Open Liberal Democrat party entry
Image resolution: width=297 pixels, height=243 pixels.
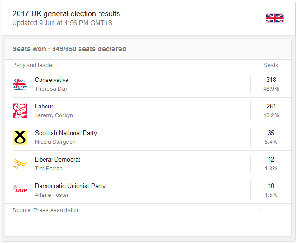pos(58,160)
